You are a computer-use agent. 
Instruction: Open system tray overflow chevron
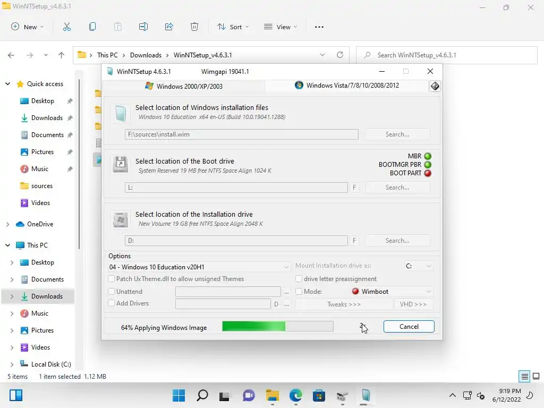[453, 395]
